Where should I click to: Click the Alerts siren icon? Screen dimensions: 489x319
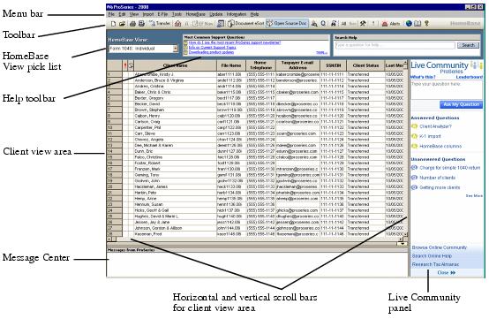point(385,24)
